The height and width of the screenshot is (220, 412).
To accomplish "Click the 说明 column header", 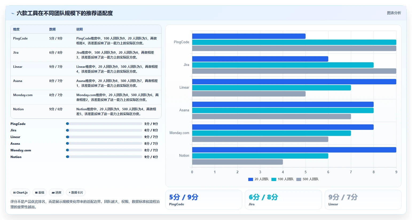I will tap(80, 29).
